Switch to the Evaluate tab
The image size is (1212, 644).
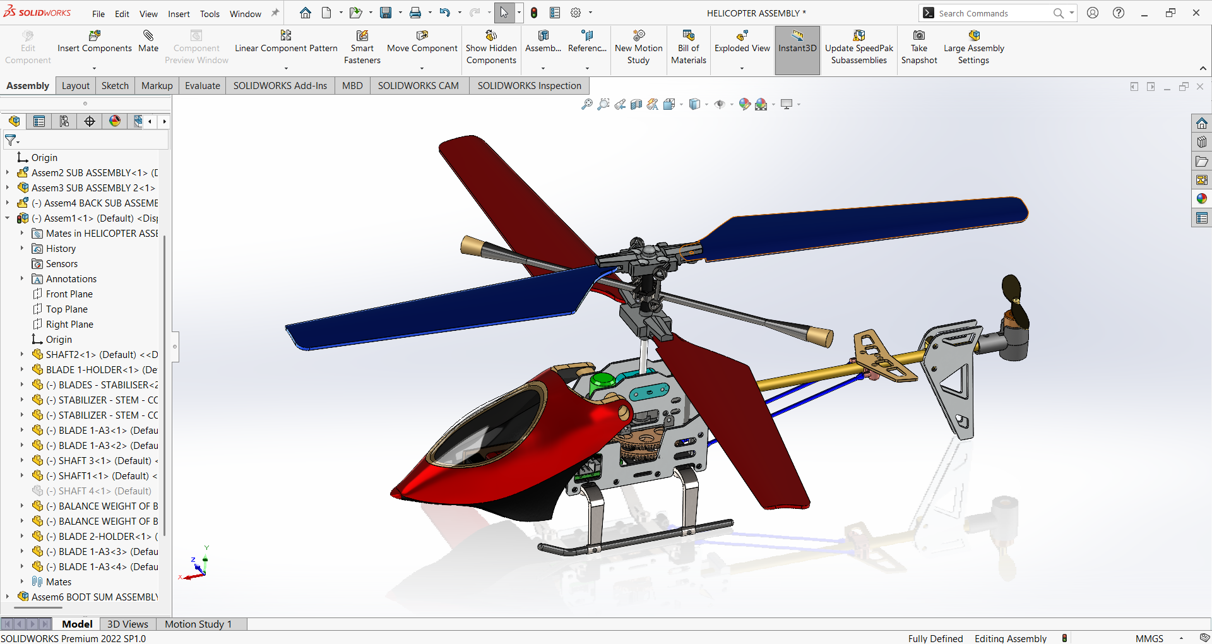click(203, 86)
